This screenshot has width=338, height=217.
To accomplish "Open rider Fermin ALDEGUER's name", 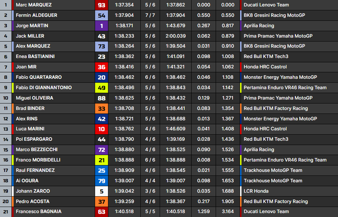I will click(x=36, y=15).
